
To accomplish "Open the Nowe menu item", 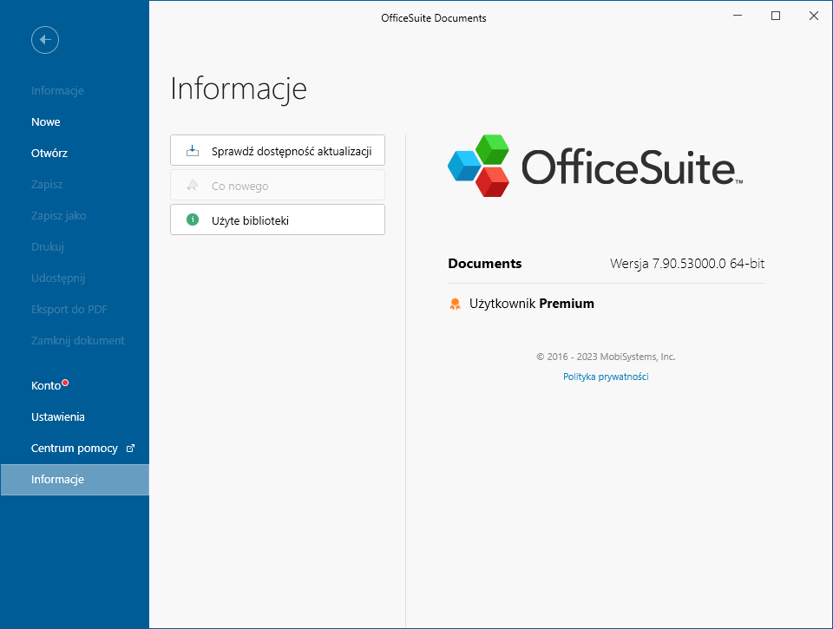I will click(x=46, y=121).
